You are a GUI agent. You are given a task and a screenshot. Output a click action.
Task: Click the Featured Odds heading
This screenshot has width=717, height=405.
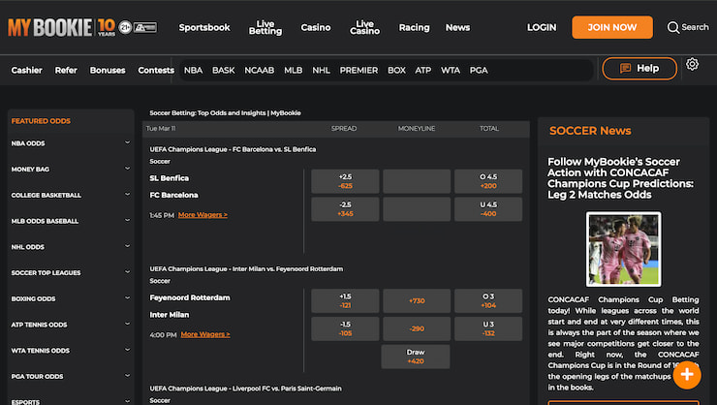point(41,121)
